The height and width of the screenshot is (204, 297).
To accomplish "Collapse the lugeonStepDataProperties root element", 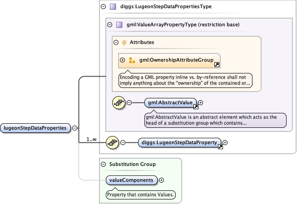I will [75, 128].
